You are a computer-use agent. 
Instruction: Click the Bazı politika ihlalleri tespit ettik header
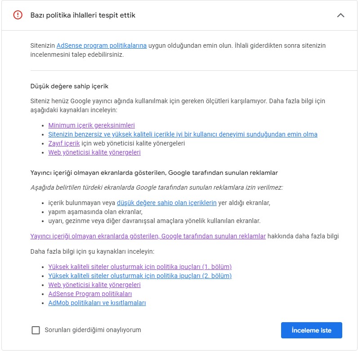(83, 15)
